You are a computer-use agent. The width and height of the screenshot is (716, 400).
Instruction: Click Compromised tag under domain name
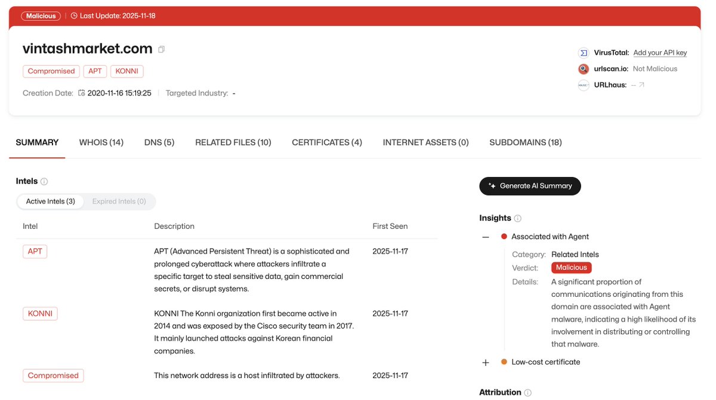(51, 71)
